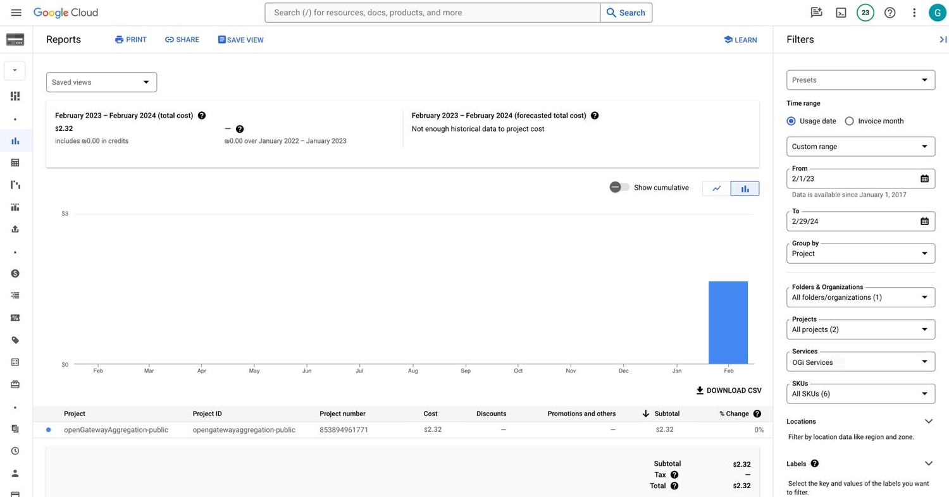Open the From date calendar picker
Image resolution: width=949 pixels, height=497 pixels.
924,179
